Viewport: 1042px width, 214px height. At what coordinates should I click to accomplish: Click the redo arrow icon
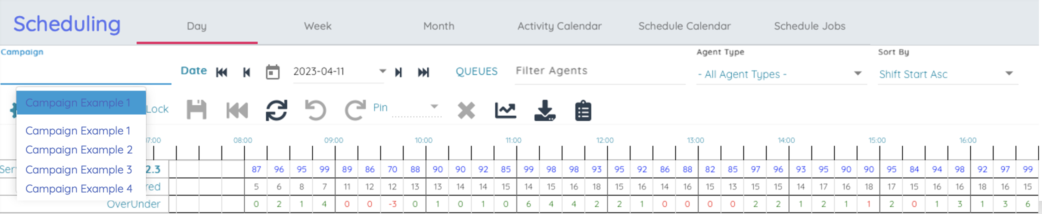[354, 110]
